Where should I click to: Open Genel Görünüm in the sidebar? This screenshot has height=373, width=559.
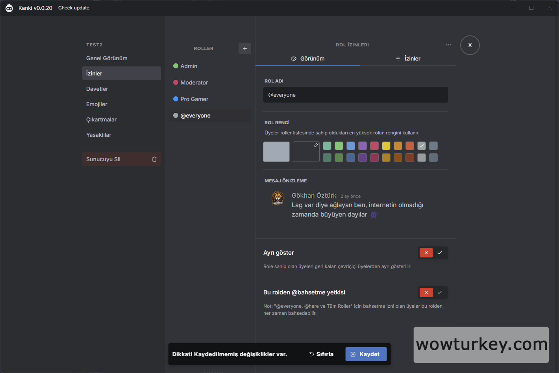(x=107, y=58)
